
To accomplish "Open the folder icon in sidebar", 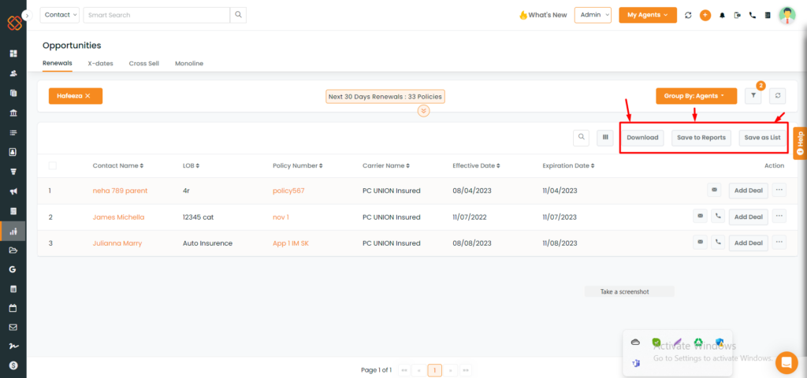I will point(13,250).
